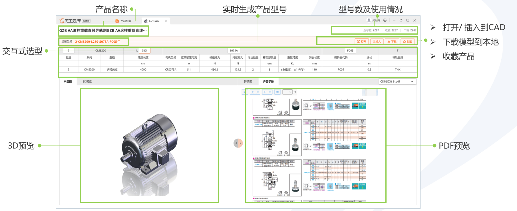Image resolution: width=517 pixels, height=211 pixels.
Task: Click the 打开 button to open in CAD
Action: pyautogui.click(x=361, y=41)
